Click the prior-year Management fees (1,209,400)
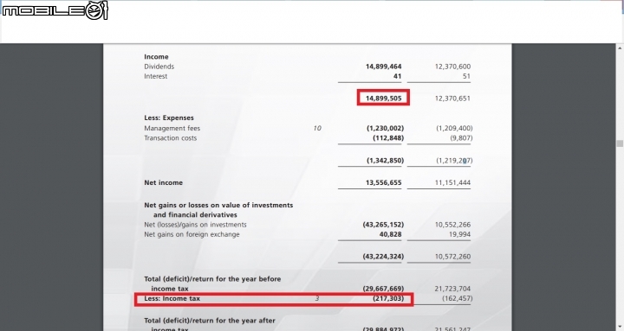 tap(454, 128)
